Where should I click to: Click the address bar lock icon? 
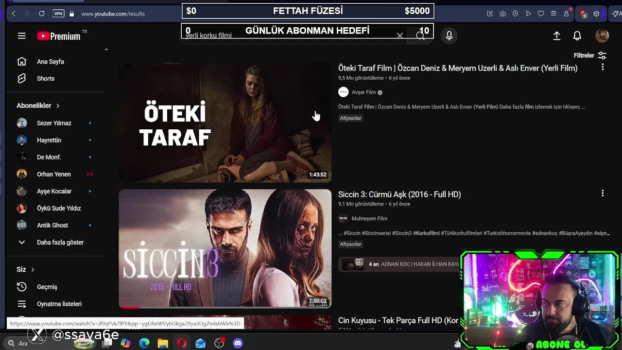coord(72,14)
